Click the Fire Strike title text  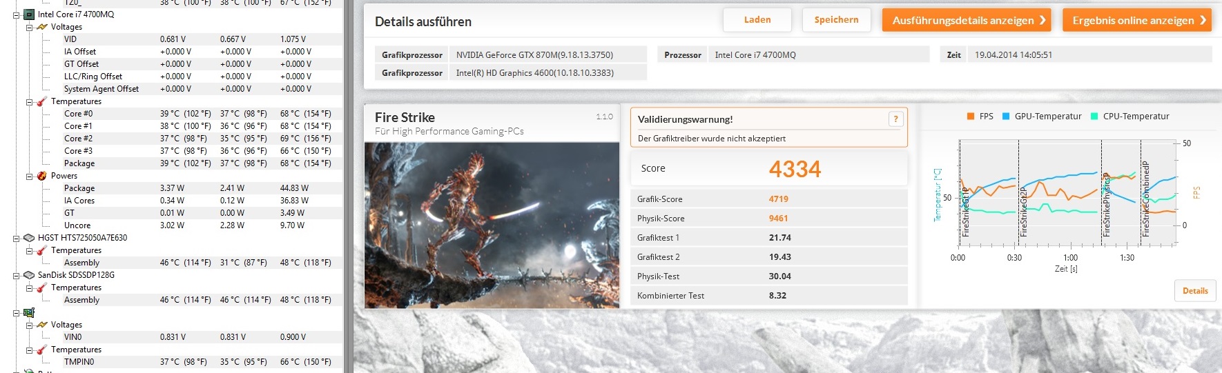(x=405, y=117)
